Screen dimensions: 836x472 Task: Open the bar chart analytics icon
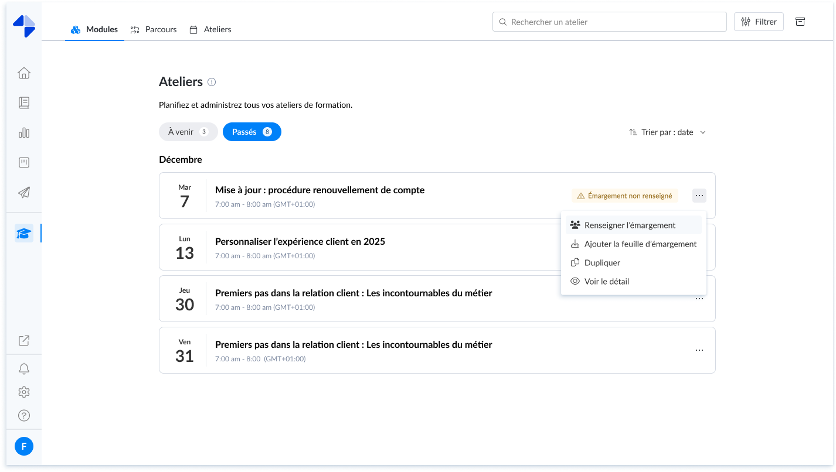pos(24,133)
